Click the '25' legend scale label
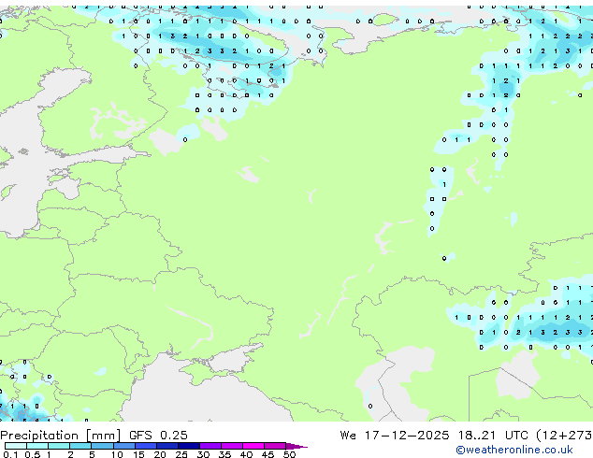The width and height of the screenshot is (593, 458). 181,454
